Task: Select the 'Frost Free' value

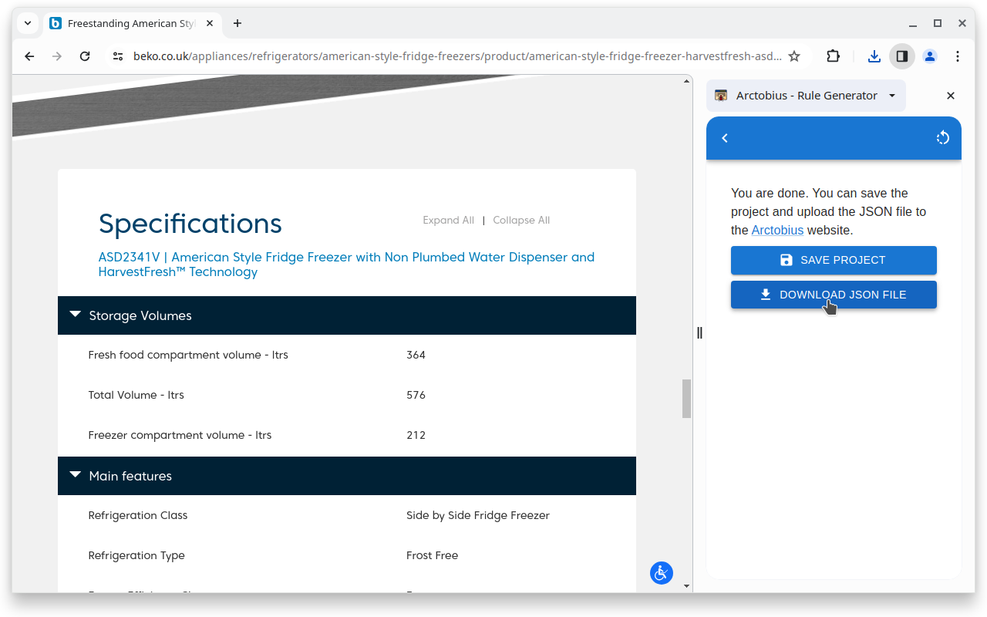Action: (432, 555)
